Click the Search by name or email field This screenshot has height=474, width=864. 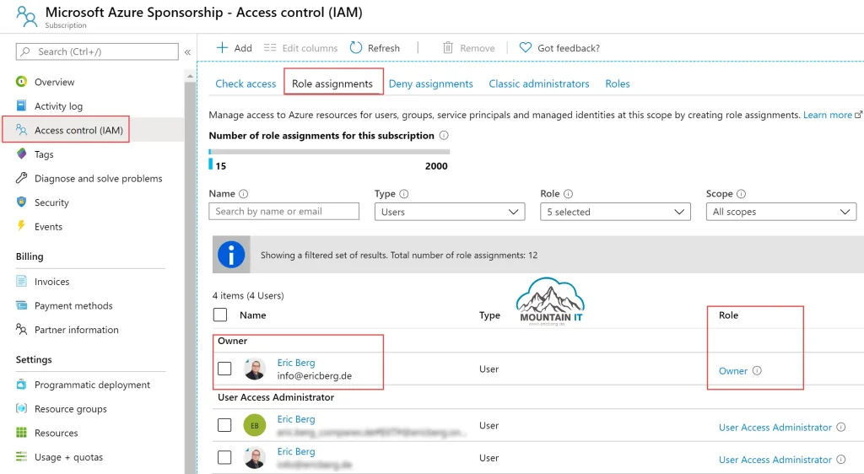[x=283, y=212]
